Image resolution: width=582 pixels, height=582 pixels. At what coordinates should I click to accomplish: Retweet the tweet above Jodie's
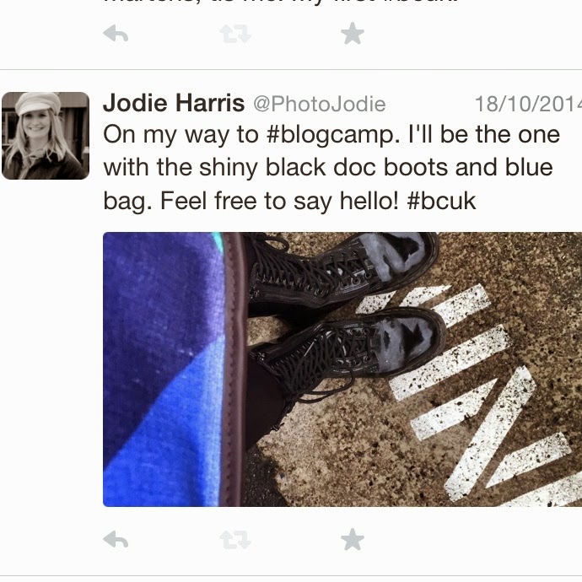(x=235, y=34)
